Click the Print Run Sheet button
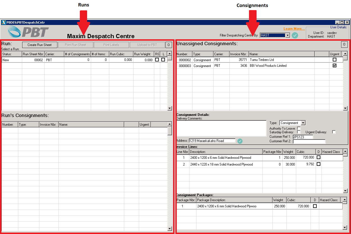The image size is (351, 234). click(76, 45)
